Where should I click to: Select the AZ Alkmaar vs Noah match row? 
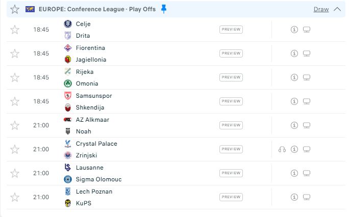click(x=176, y=125)
